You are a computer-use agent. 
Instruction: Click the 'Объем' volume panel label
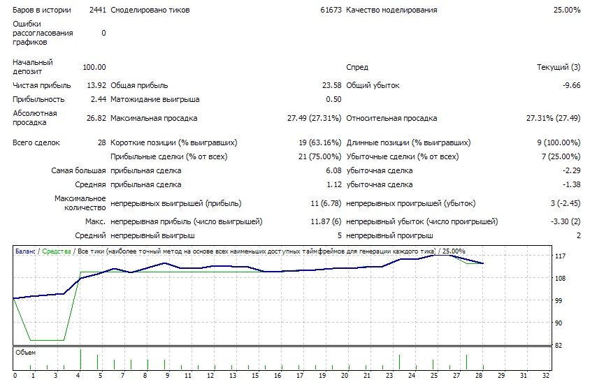(26, 353)
